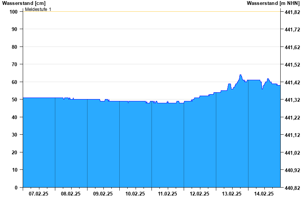Choose the 14.02.25 date on the axis
303x208 pixels.
264,194
